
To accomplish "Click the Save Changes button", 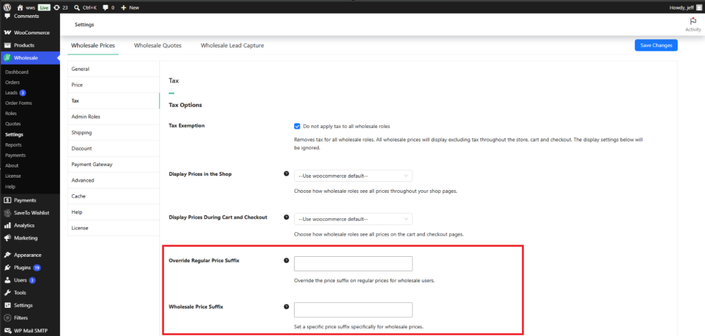I will pyautogui.click(x=656, y=45).
